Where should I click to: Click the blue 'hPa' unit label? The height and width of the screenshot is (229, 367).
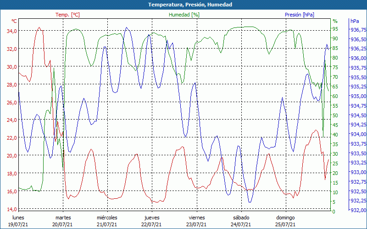coord(355,21)
